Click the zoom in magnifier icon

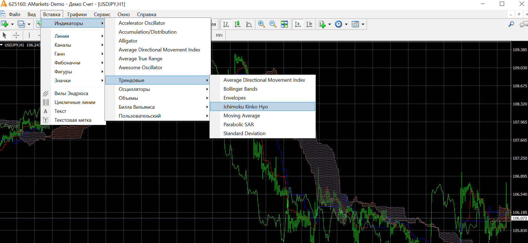[x=261, y=24]
